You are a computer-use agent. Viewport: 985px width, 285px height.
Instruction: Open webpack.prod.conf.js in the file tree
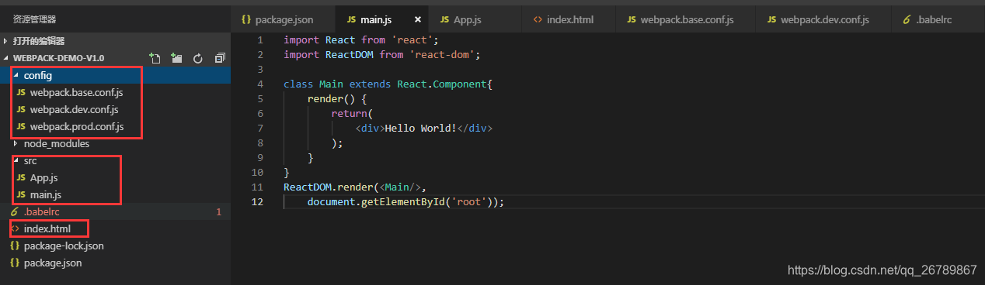tap(115, 126)
